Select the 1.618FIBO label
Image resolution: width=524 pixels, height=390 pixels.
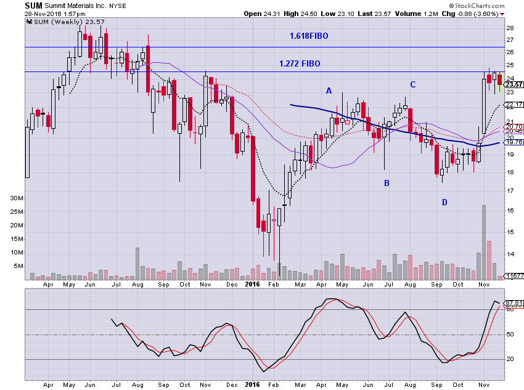pos(309,36)
